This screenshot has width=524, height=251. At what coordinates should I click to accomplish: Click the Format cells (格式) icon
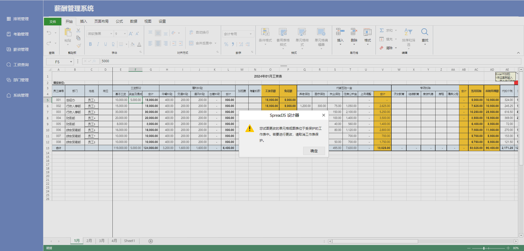point(368,32)
